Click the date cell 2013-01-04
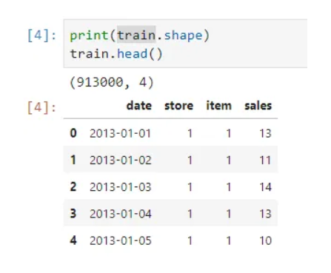 pyautogui.click(x=121, y=214)
